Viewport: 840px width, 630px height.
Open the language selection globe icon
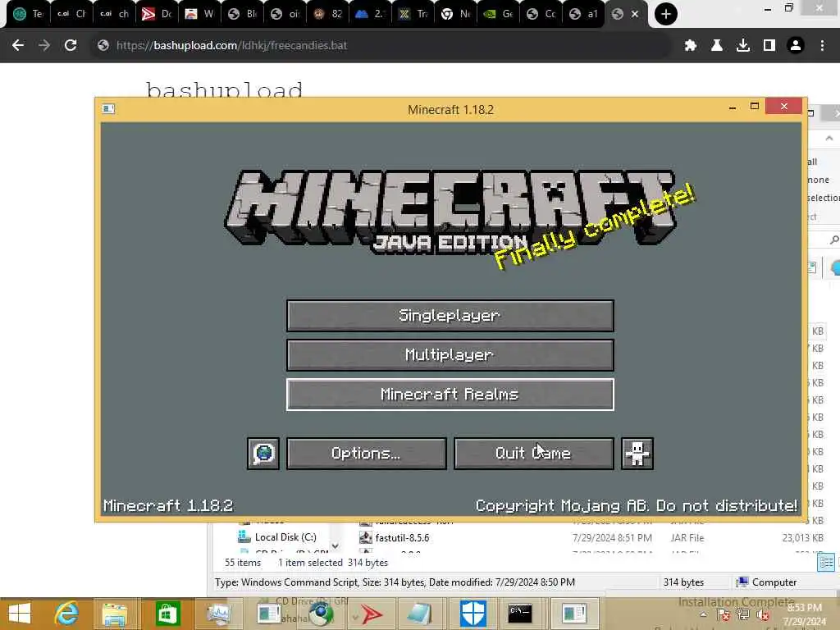pyautogui.click(x=263, y=453)
